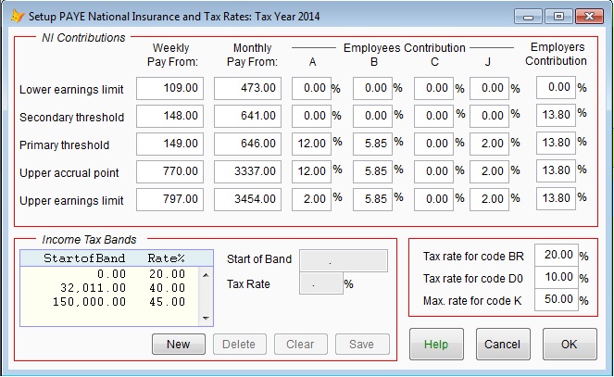The height and width of the screenshot is (377, 614).
Task: Edit Upper earnings limit category A rate 2.00
Action: (x=311, y=199)
